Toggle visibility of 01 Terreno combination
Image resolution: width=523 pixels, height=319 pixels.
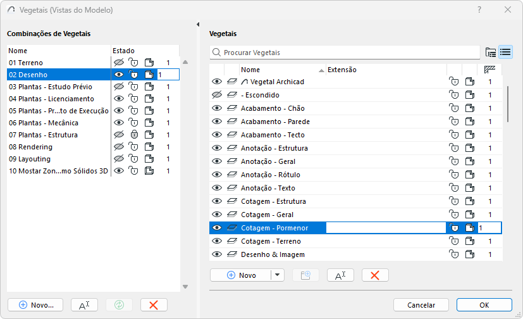(118, 63)
